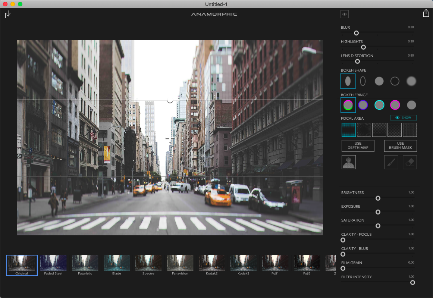Click the Brightness slider handle
The width and height of the screenshot is (433, 298).
(x=378, y=198)
